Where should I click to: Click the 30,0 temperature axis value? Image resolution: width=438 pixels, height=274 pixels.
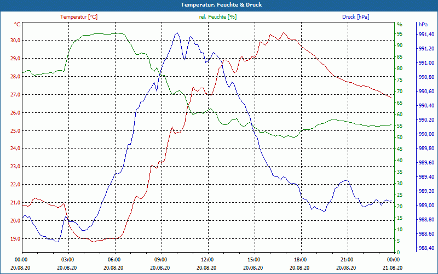pyautogui.click(x=15, y=40)
